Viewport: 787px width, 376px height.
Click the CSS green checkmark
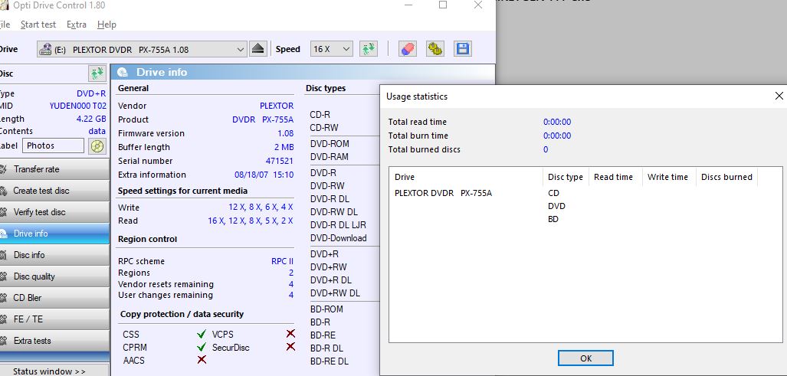point(202,334)
